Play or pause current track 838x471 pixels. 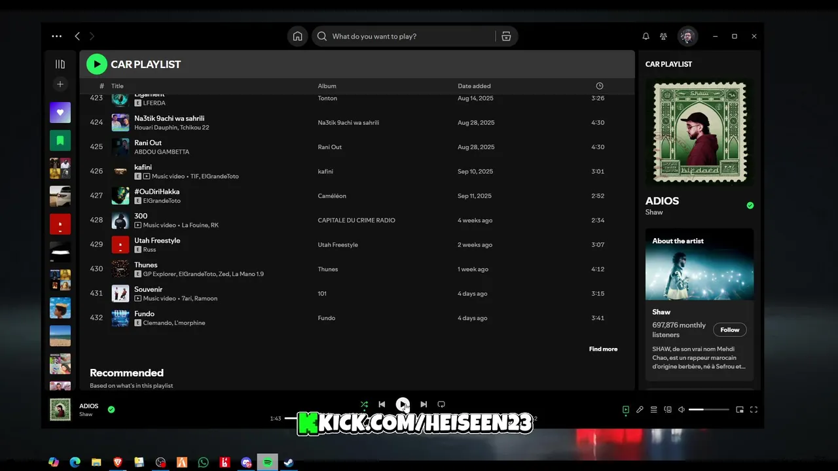tap(403, 404)
